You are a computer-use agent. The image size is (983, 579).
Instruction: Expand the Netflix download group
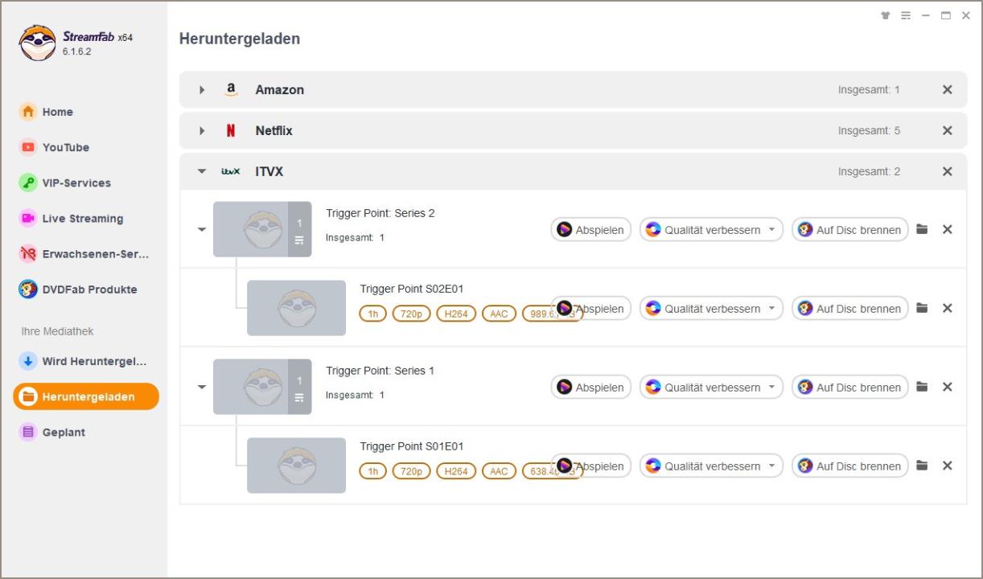pyautogui.click(x=202, y=130)
